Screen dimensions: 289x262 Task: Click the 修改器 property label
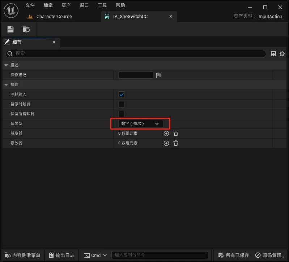tap(16, 143)
